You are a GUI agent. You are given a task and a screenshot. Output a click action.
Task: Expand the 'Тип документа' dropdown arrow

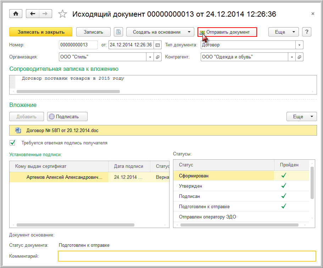(x=299, y=45)
